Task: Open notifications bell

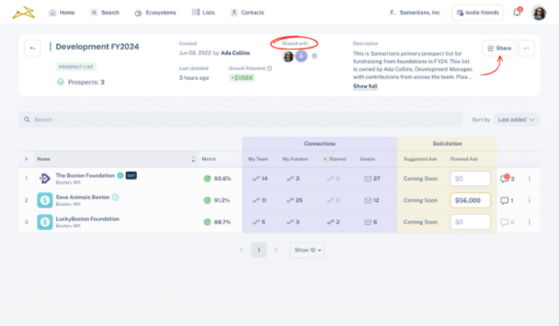Action: (x=517, y=13)
